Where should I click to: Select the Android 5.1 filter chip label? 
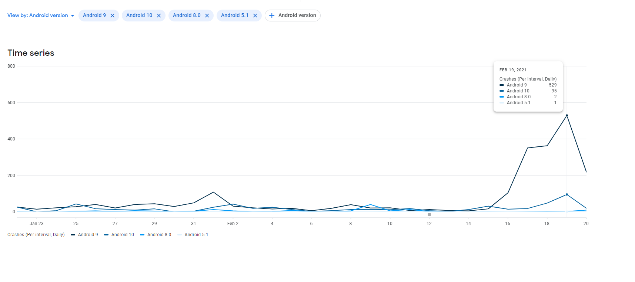[x=235, y=16]
